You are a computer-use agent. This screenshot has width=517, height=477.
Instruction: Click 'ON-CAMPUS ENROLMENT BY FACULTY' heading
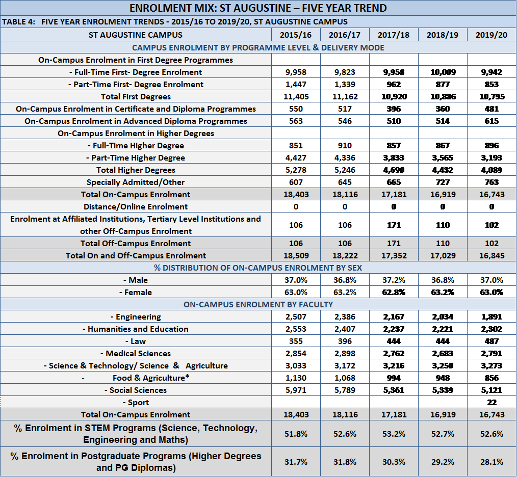pos(258,304)
